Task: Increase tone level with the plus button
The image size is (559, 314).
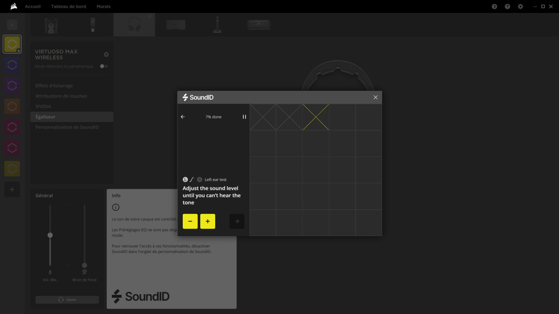Action: [207, 221]
